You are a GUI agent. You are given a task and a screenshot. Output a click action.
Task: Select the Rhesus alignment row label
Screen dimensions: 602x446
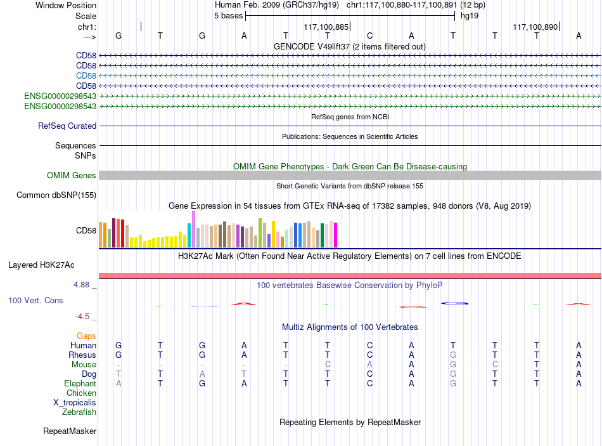point(82,355)
